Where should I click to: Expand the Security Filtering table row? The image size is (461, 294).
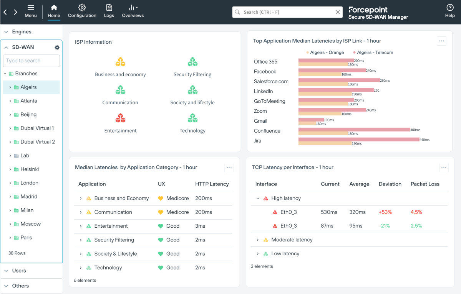point(81,240)
